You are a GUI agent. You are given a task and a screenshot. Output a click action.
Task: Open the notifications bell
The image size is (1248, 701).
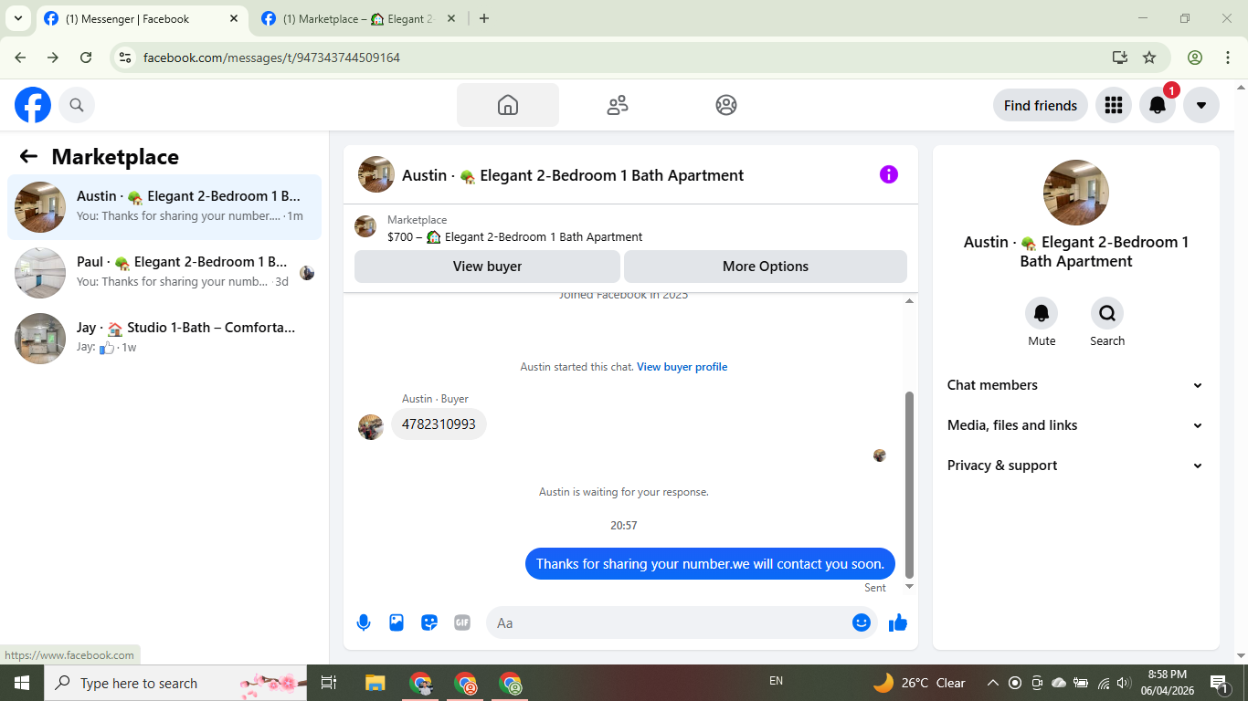pos(1157,105)
